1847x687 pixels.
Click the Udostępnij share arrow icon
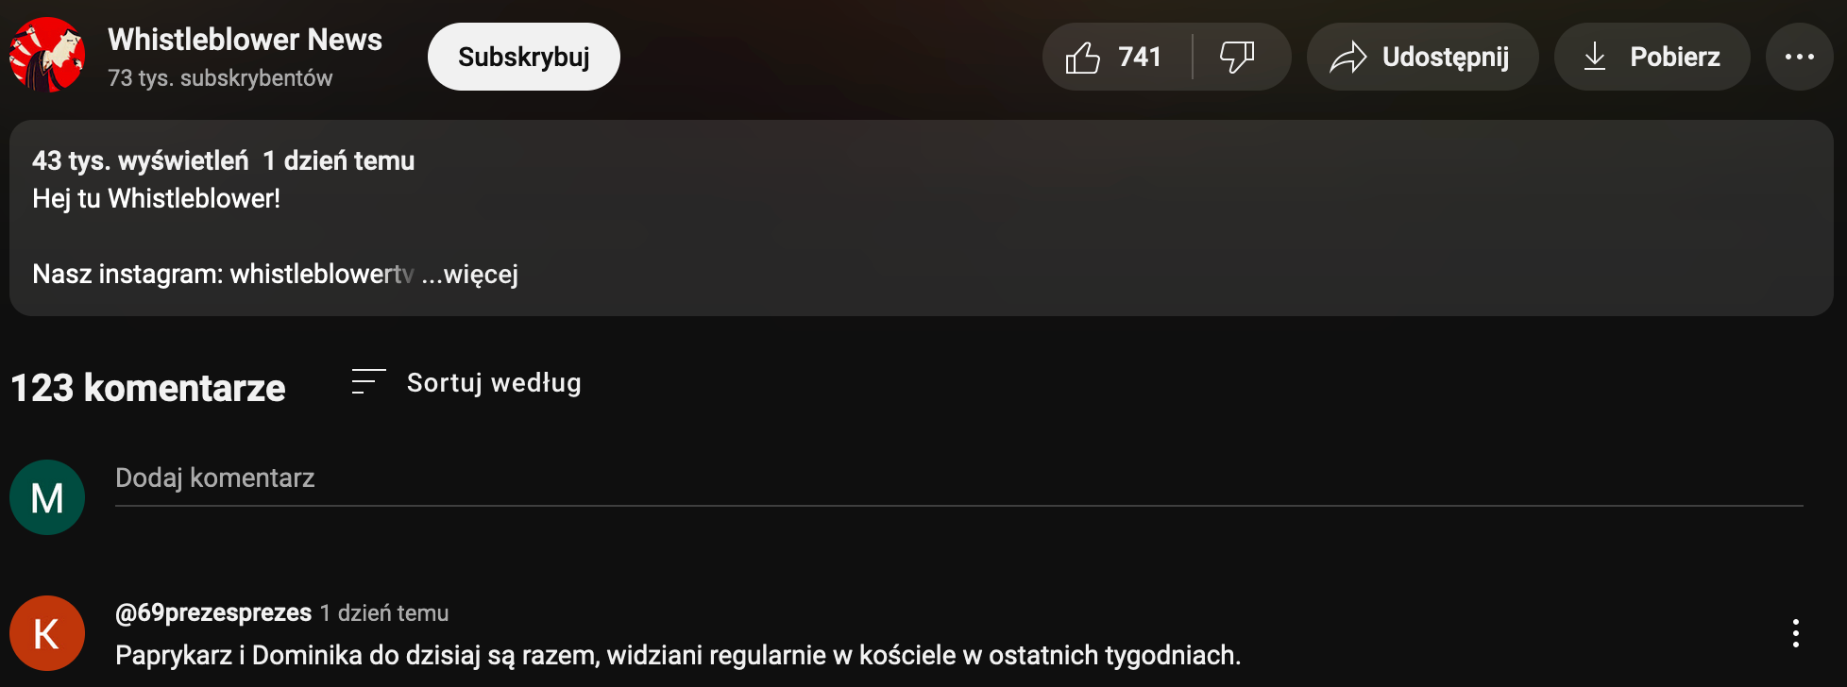click(1348, 58)
